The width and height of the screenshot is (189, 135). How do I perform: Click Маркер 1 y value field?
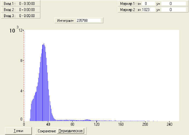pos(174,3)
